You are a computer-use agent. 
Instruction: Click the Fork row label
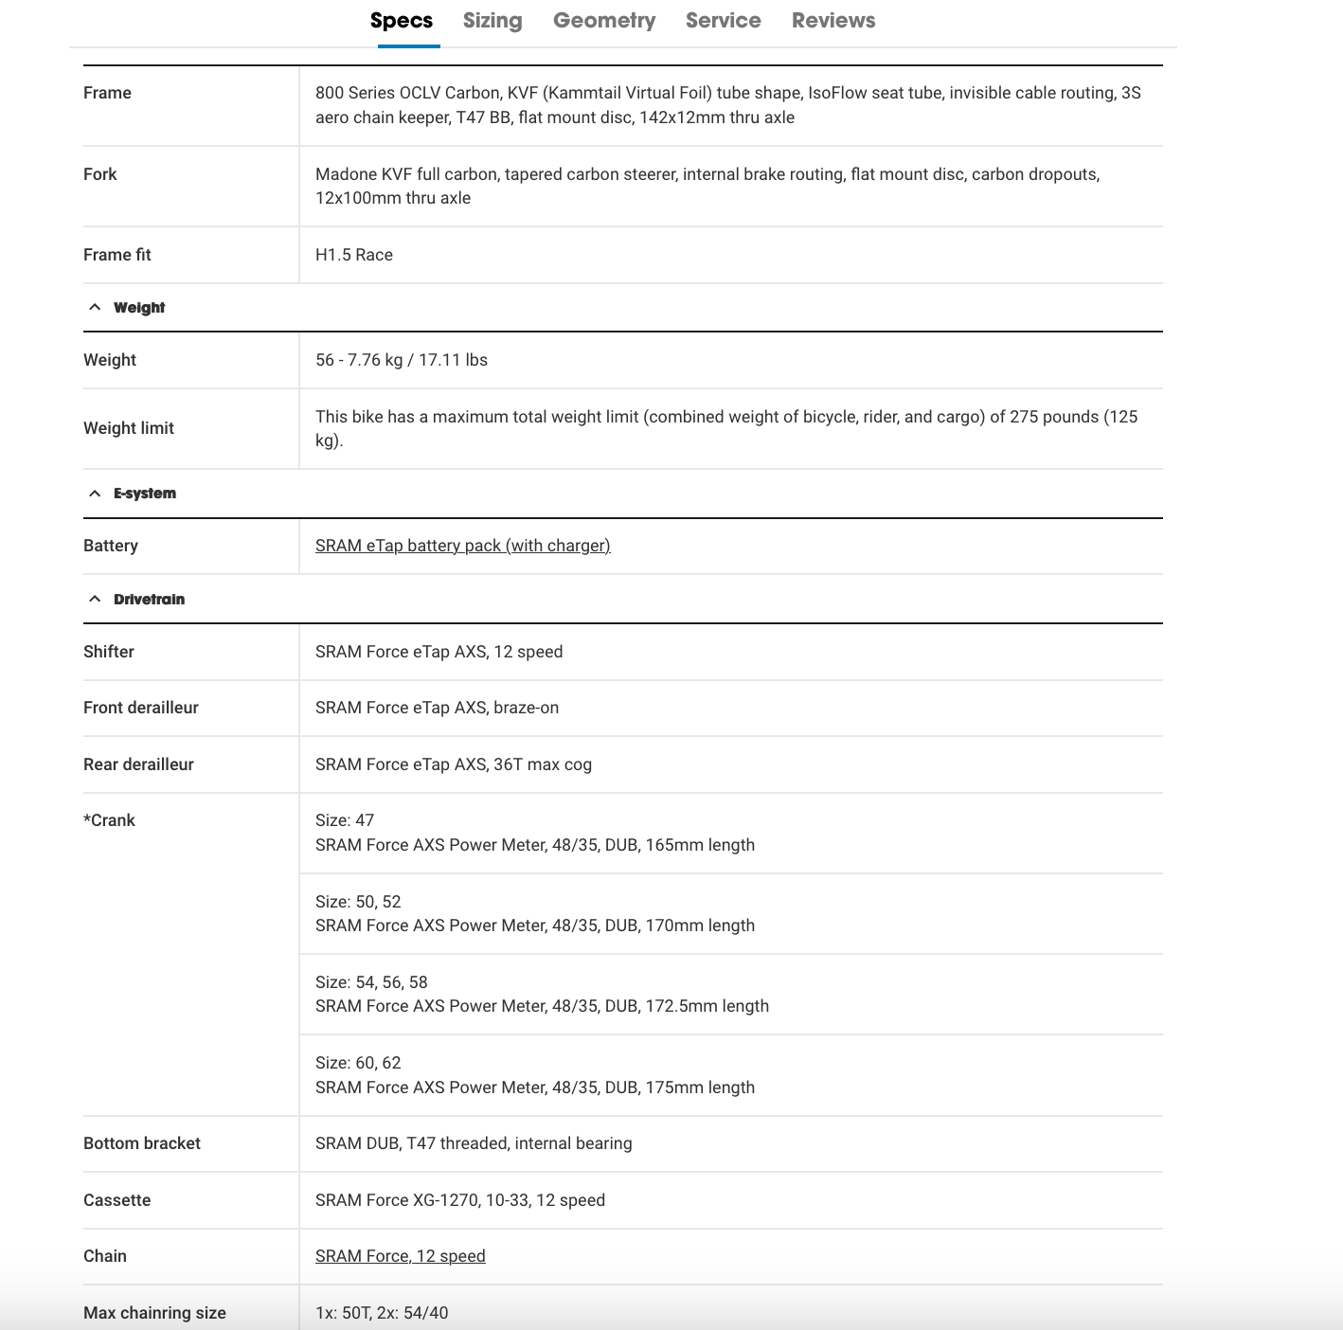(x=100, y=174)
